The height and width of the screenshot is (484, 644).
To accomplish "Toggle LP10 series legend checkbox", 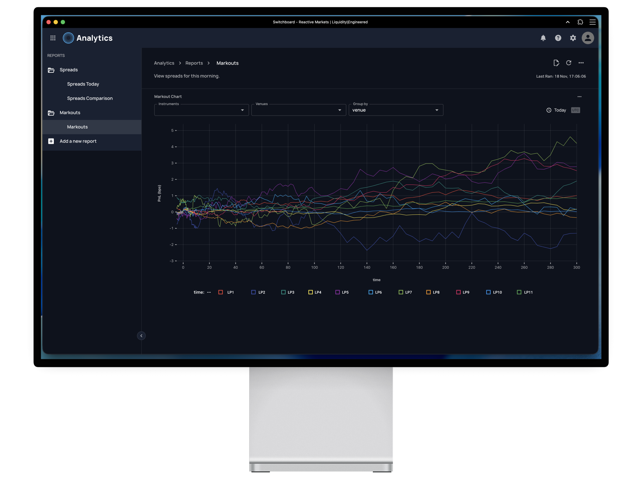I will [x=488, y=292].
